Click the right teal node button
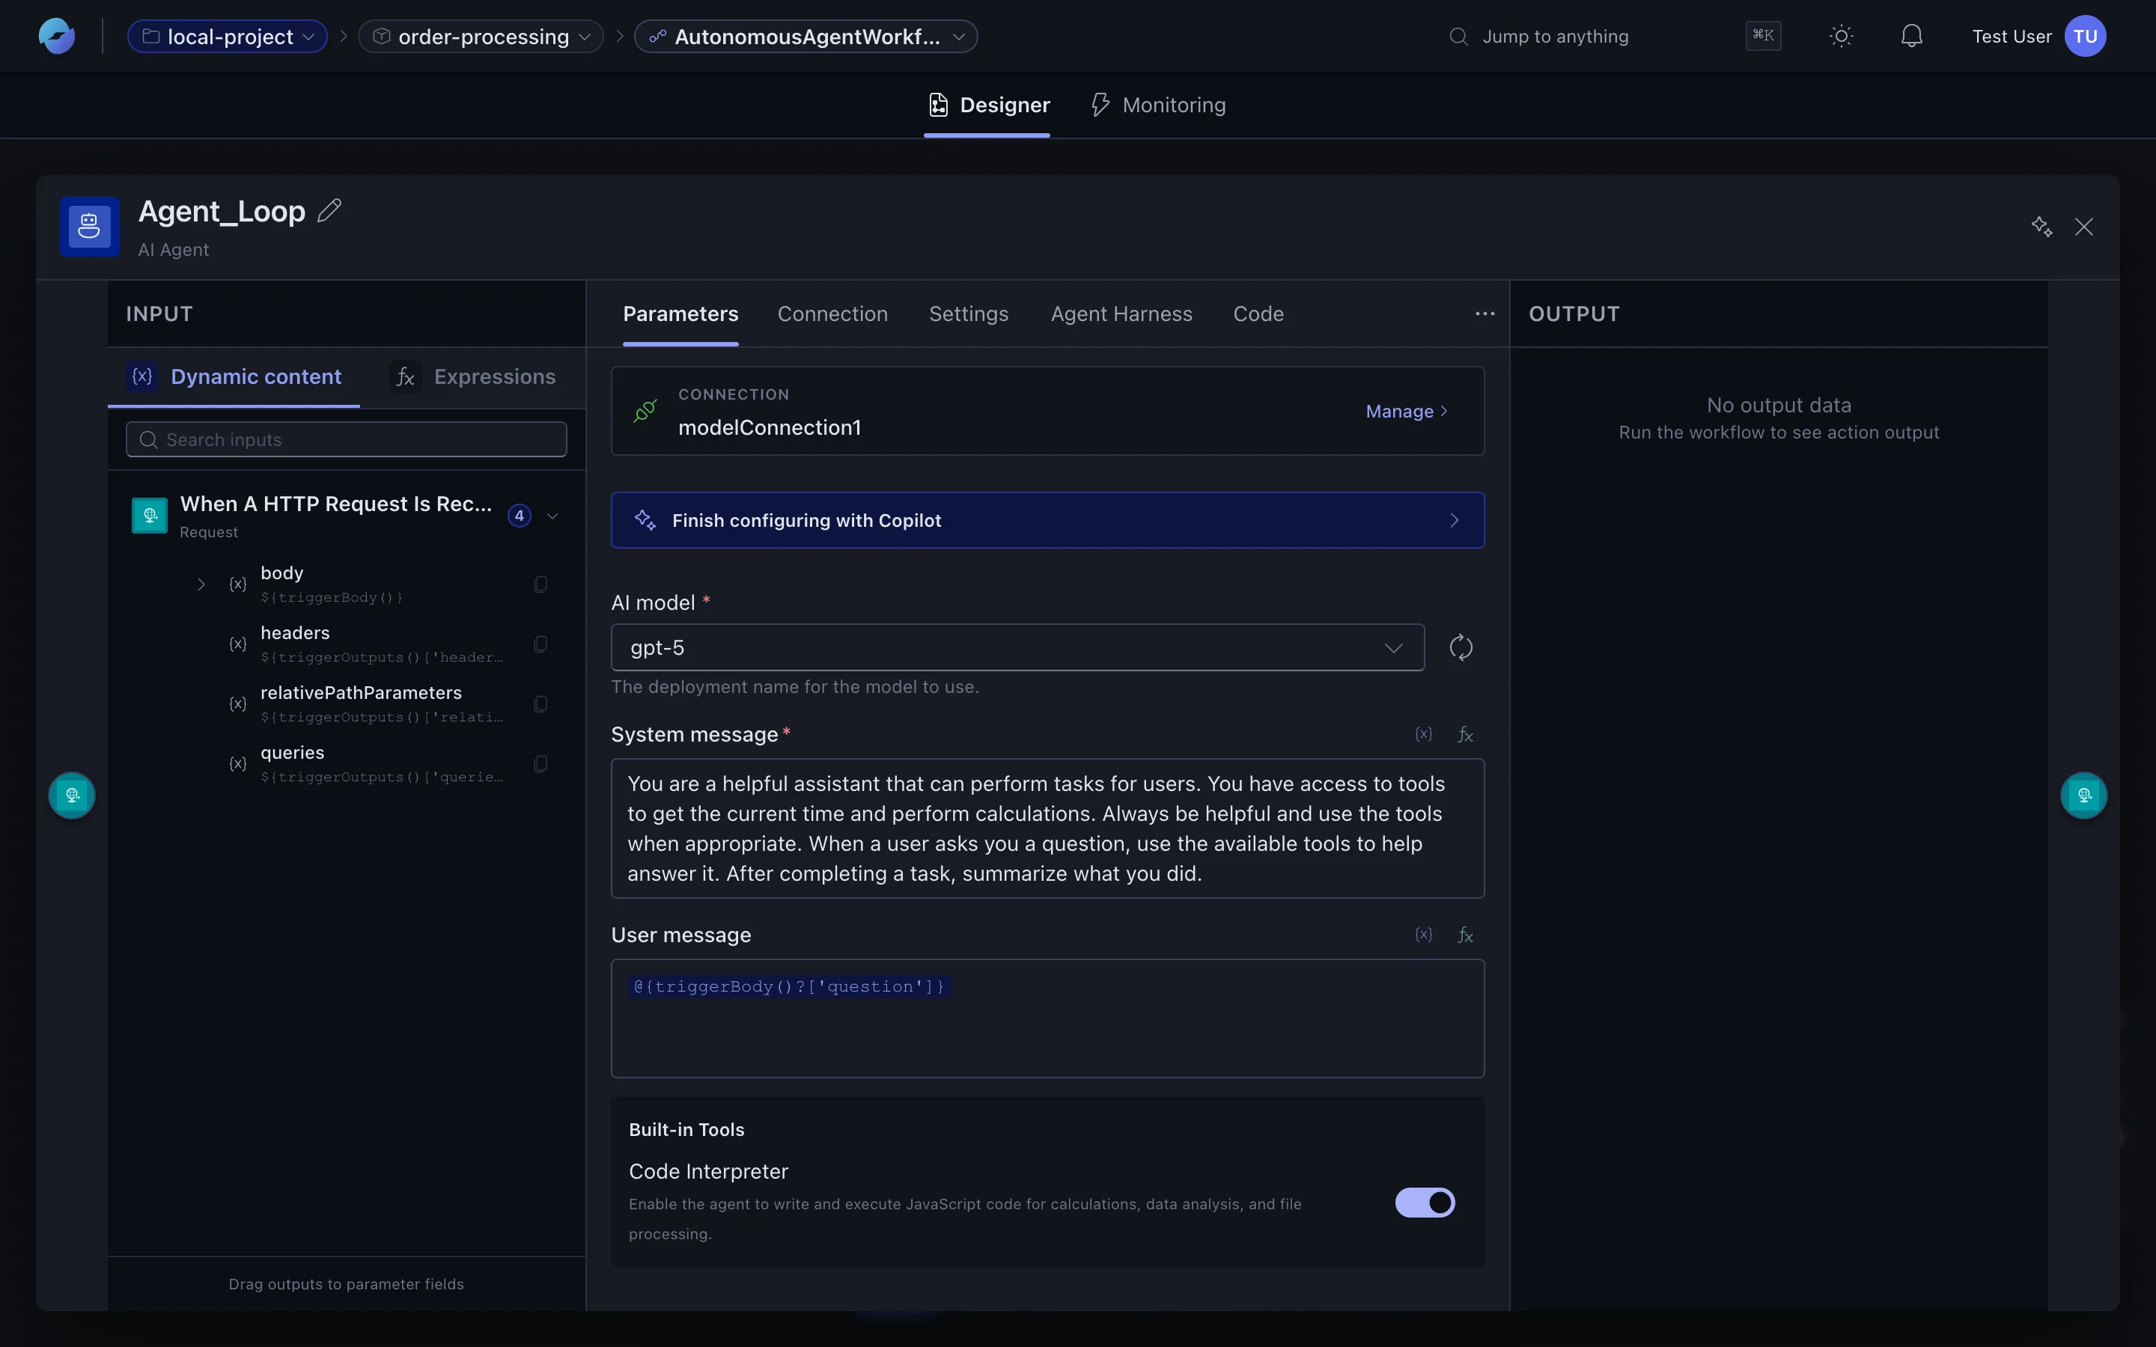This screenshot has width=2156, height=1347. (2084, 795)
